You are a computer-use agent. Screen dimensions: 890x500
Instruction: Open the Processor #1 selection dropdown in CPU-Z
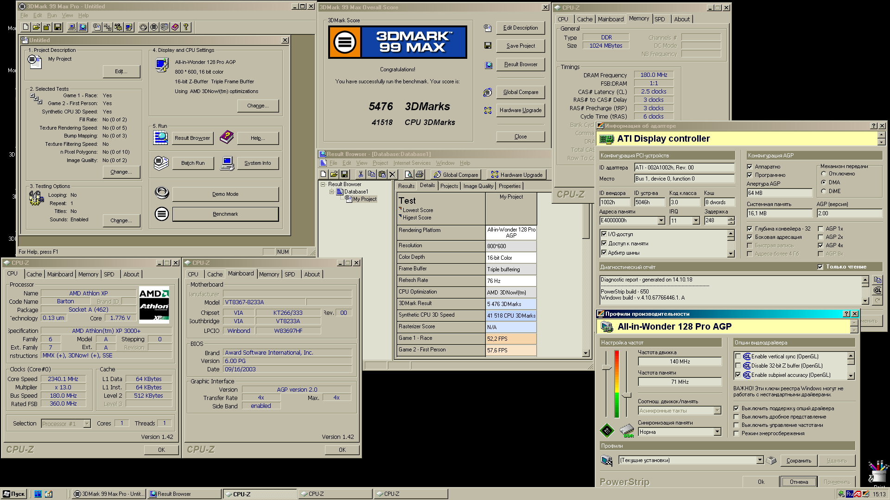[87, 424]
